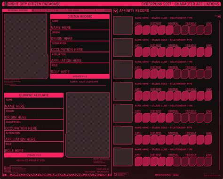
Task: Click the 'NIGHT CITY CITIZEN DATABASE' title text
Action: (x=34, y=4)
